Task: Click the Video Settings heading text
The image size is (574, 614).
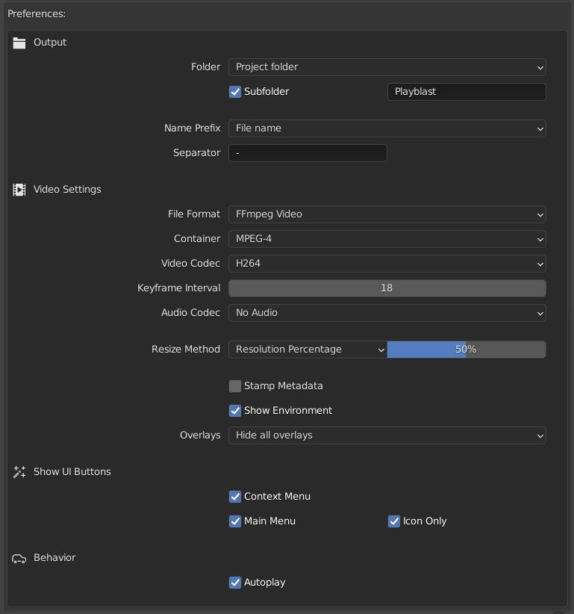Action: click(x=67, y=190)
